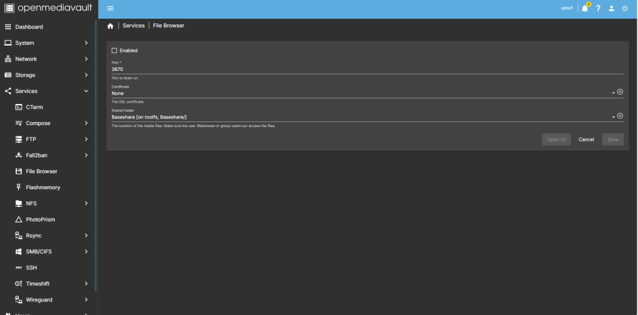The image size is (638, 315).
Task: Open the Certificate dropdown
Action: 360,93
